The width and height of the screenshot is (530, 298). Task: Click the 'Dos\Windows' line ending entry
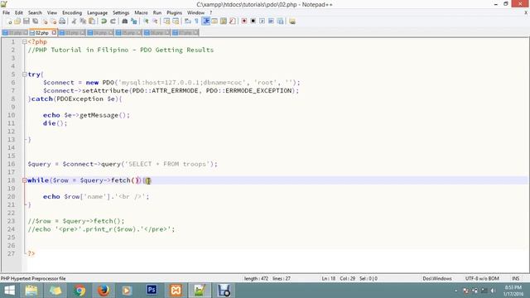coord(437,279)
